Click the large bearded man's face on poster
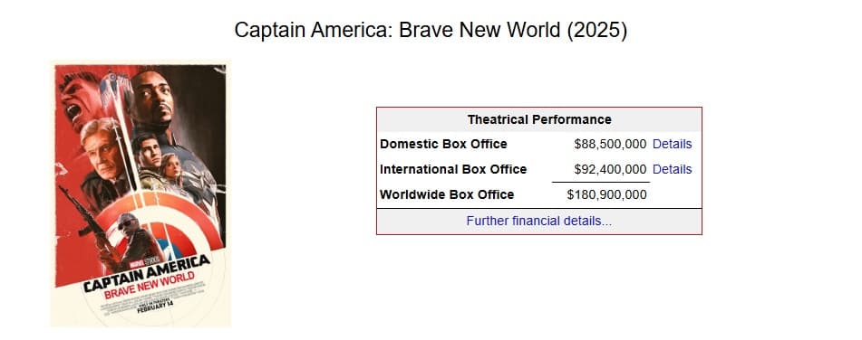Image resolution: width=862 pixels, height=340 pixels. coord(152,96)
